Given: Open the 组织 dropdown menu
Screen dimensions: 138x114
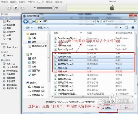Looking at the screenshot, I should coord(29,28).
